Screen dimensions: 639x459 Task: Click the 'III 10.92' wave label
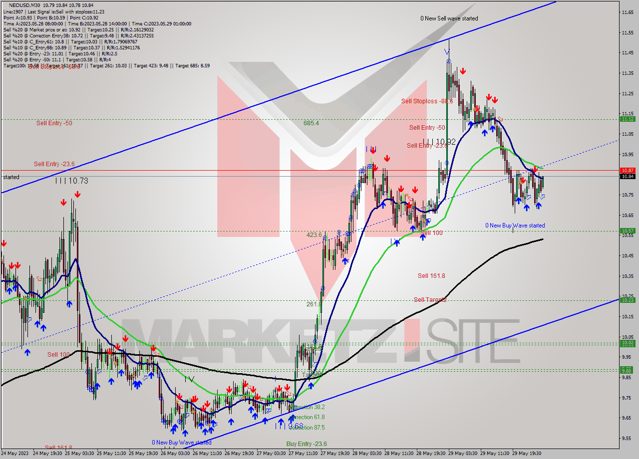tap(439, 142)
